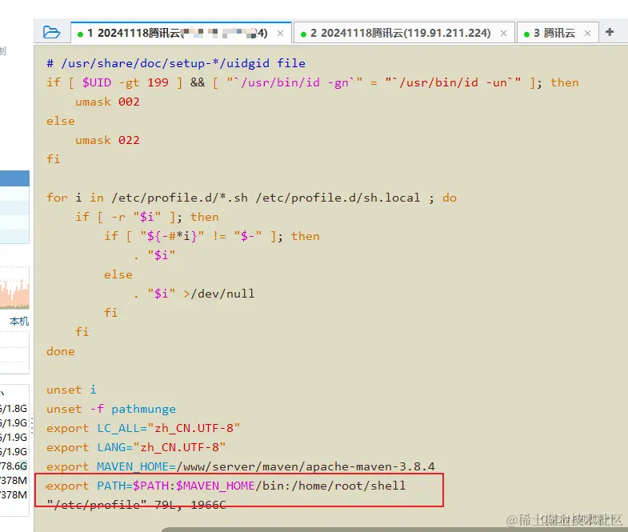Viewport: 628px width, 532px height.
Task: Click the 'umask 022' line
Action: (x=107, y=140)
